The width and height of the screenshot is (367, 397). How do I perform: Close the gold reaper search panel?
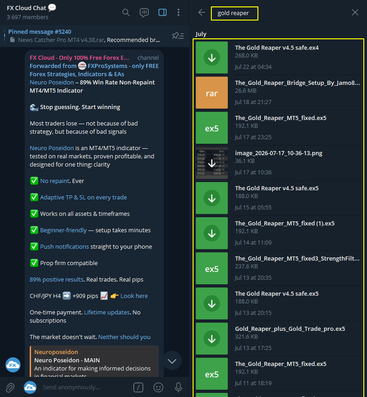[355, 12]
